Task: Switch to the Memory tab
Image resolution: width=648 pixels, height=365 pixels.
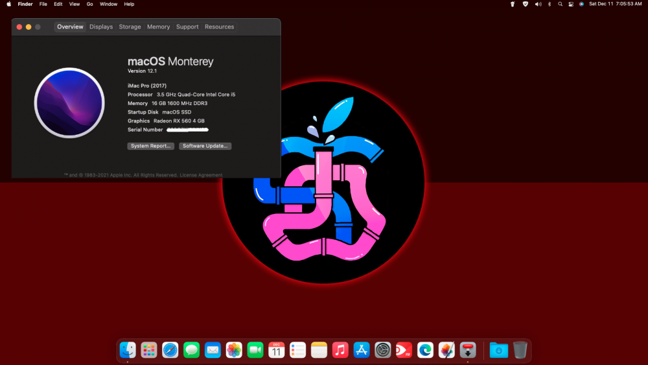Action: coord(158,27)
